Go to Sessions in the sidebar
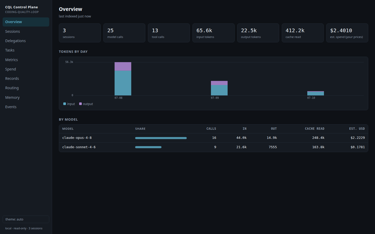 (26, 31)
